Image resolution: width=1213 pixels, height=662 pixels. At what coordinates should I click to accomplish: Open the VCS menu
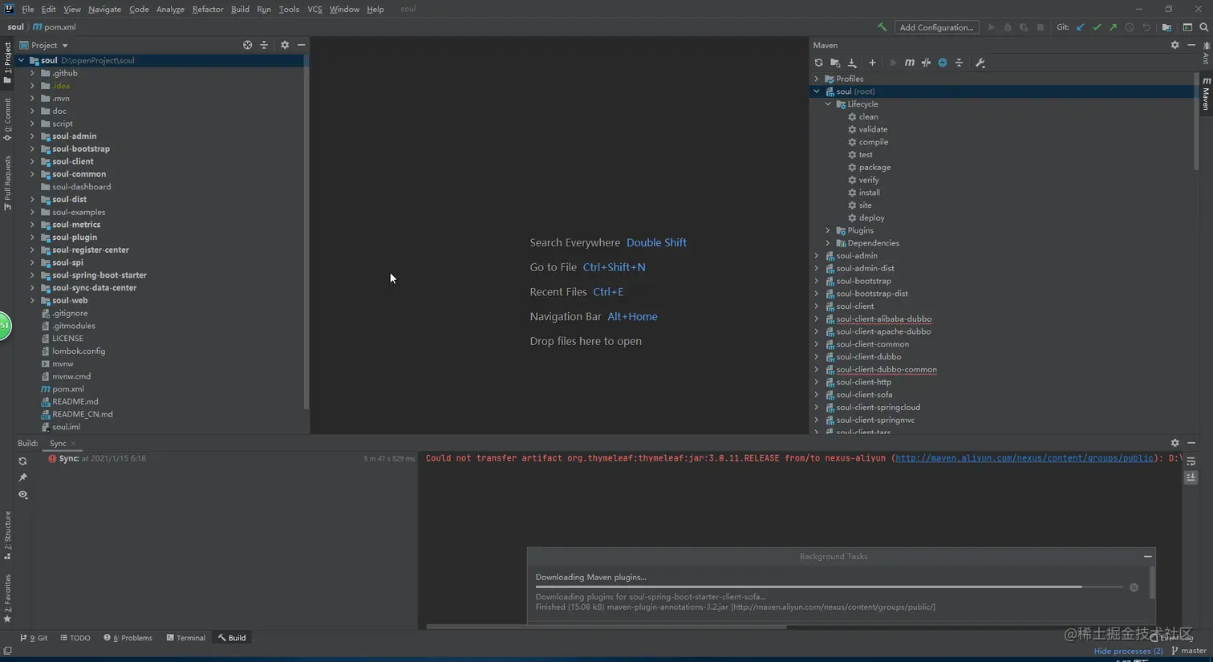tap(314, 9)
